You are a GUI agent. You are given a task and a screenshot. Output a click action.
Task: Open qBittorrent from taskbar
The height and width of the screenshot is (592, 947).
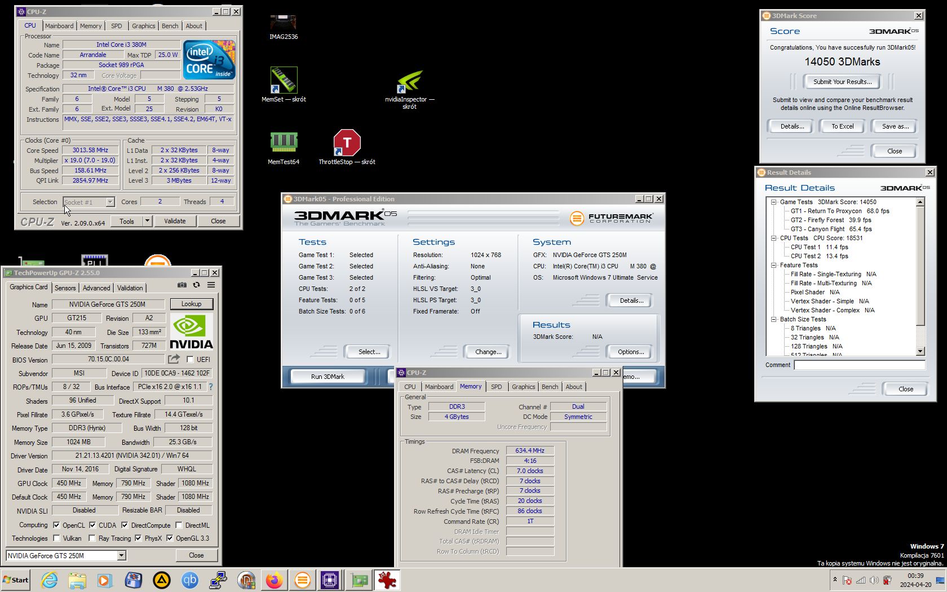(190, 580)
